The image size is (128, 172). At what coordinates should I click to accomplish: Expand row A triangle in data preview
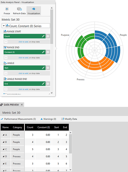[3, 135]
